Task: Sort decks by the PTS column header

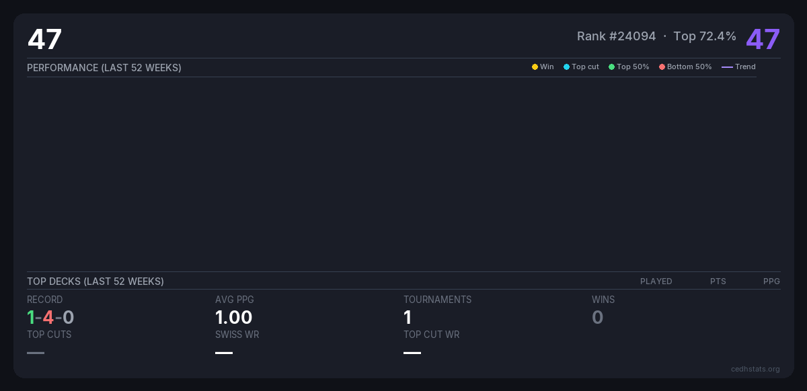Action: click(x=718, y=281)
